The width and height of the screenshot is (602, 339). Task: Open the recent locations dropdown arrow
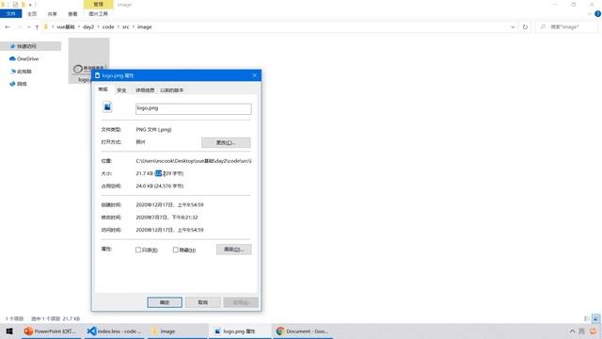pyautogui.click(x=28, y=27)
